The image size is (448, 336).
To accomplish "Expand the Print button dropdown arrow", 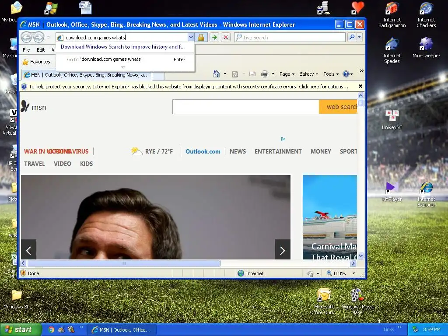I will pyautogui.click(x=273, y=74).
